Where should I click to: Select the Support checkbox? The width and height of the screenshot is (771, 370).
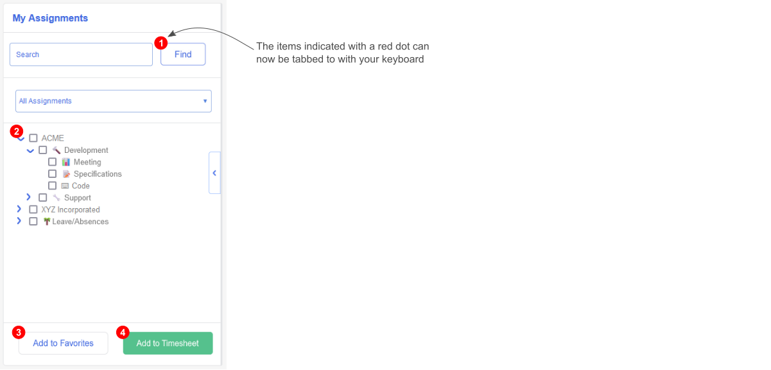tap(43, 198)
